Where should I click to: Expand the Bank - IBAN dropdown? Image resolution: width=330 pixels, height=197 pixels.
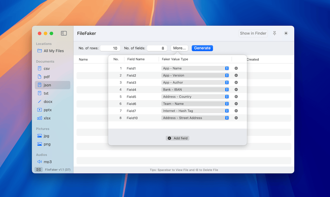195,90
